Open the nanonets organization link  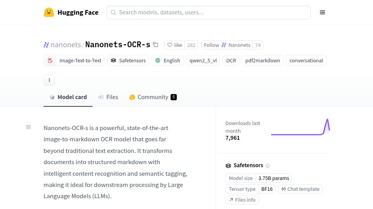coord(66,45)
